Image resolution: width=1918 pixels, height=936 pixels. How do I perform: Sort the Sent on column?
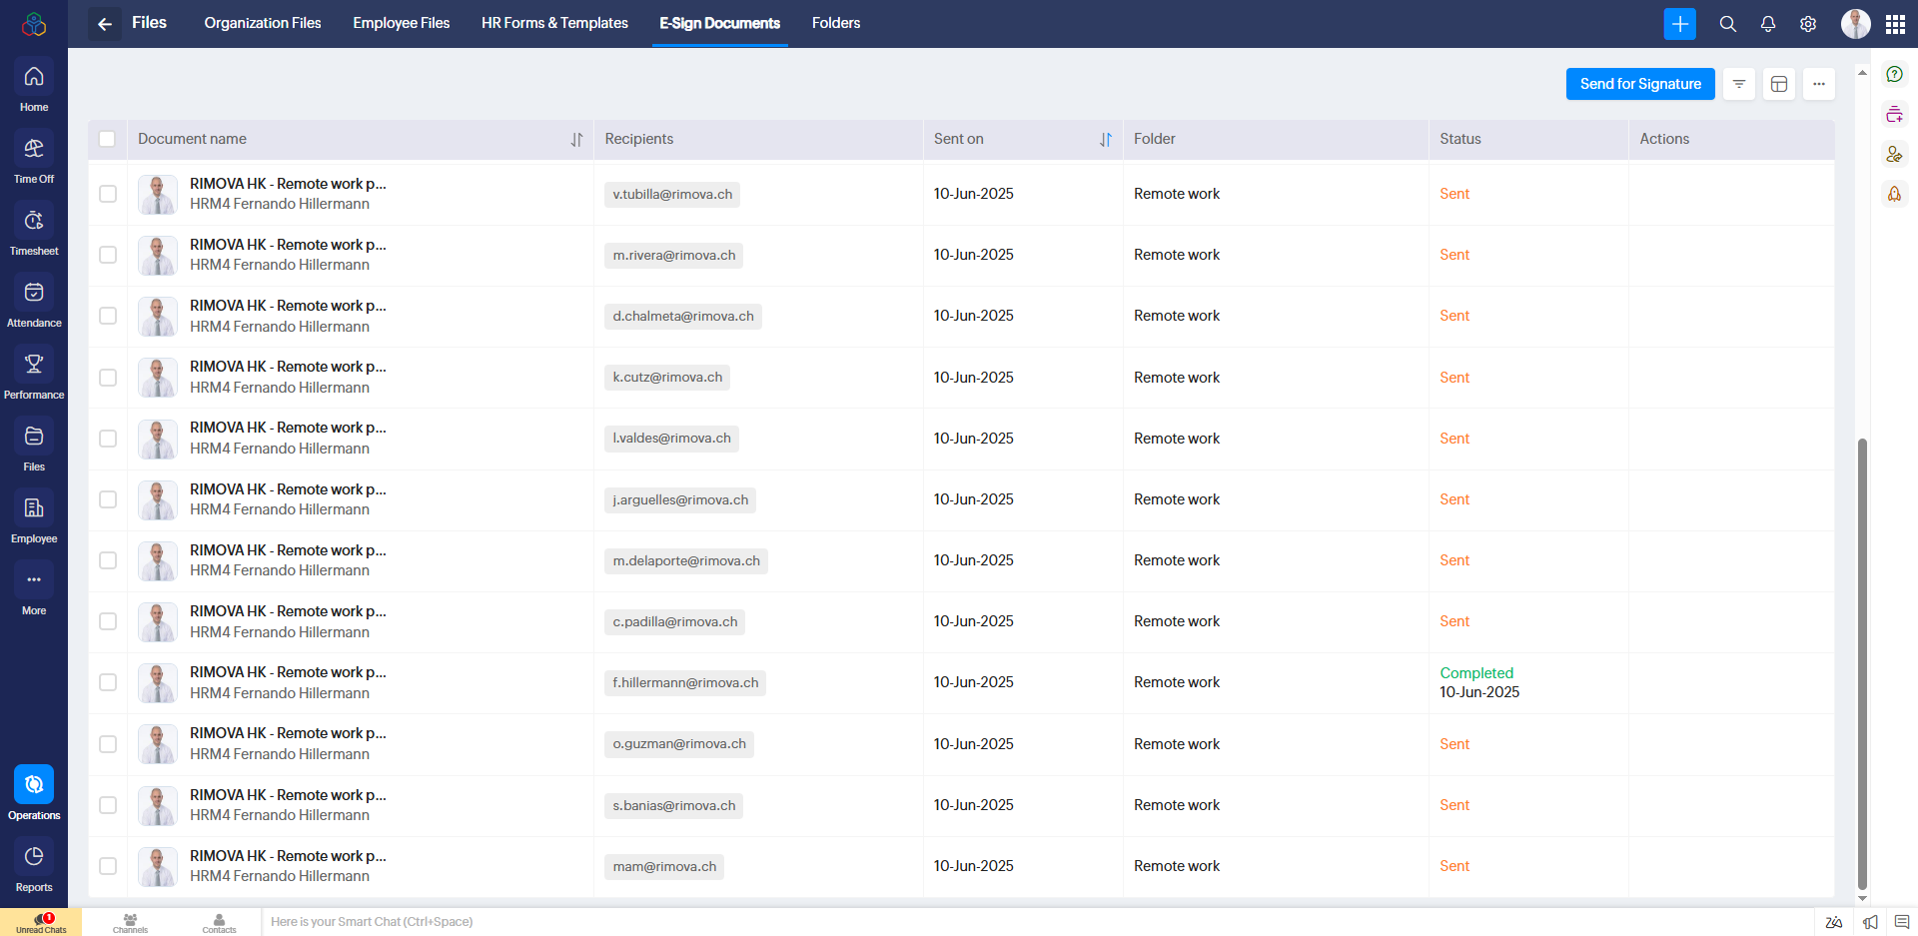click(1106, 140)
